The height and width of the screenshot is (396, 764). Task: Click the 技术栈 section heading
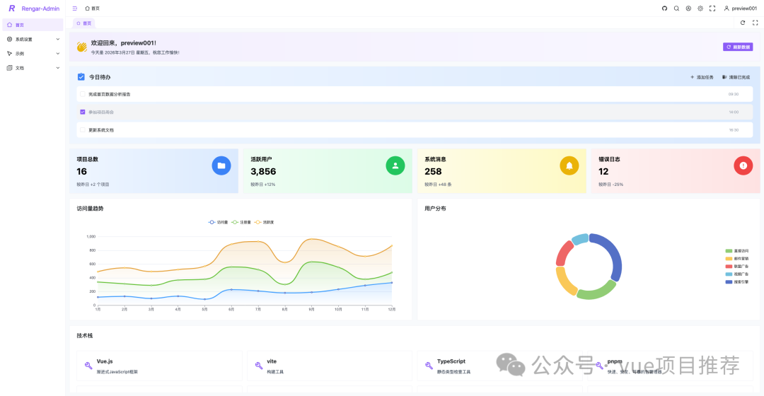point(84,336)
